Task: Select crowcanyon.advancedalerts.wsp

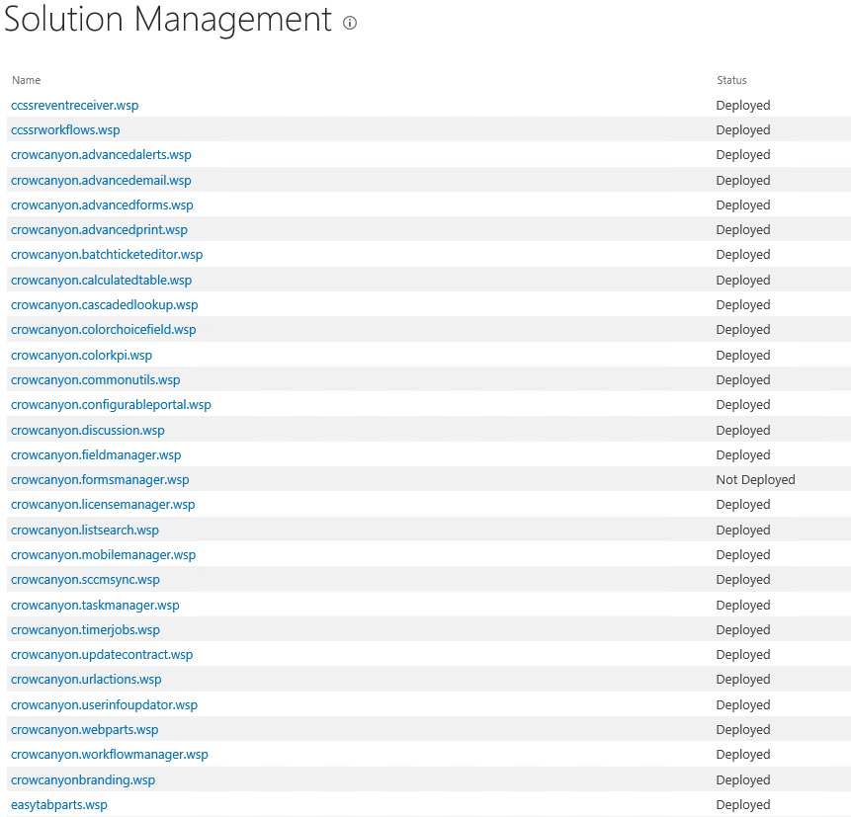Action: (x=101, y=155)
